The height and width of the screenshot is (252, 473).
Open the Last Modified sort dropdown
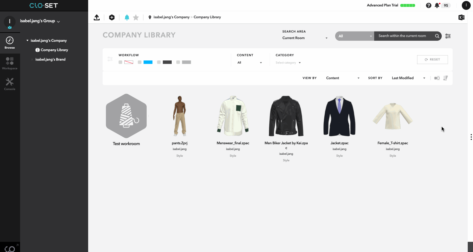point(408,78)
